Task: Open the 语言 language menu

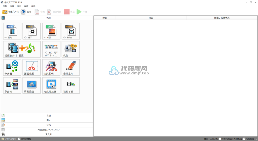Action: (19, 6)
